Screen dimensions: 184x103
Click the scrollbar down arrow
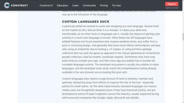pyautogui.click(x=183, y=102)
